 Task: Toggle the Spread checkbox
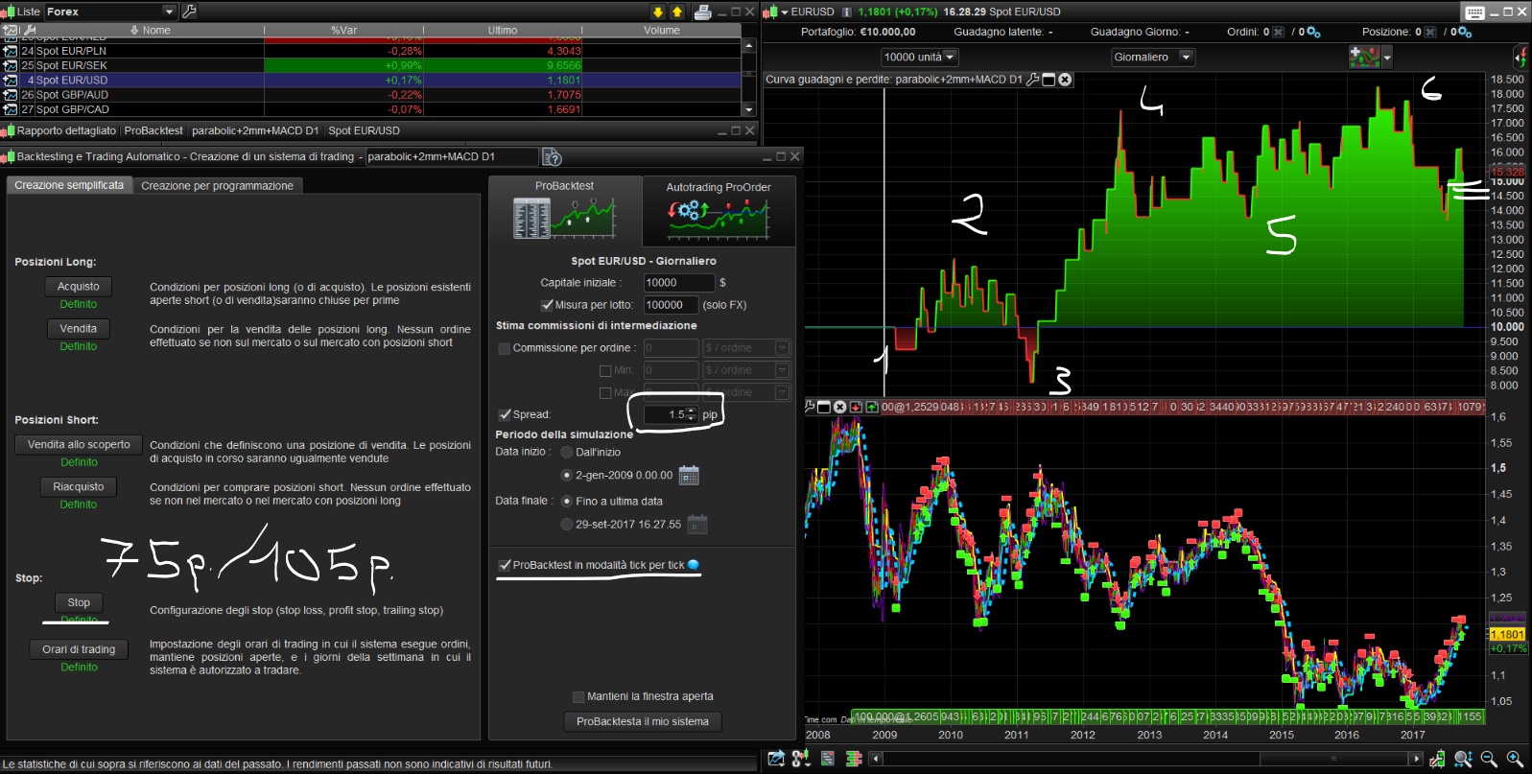click(505, 414)
